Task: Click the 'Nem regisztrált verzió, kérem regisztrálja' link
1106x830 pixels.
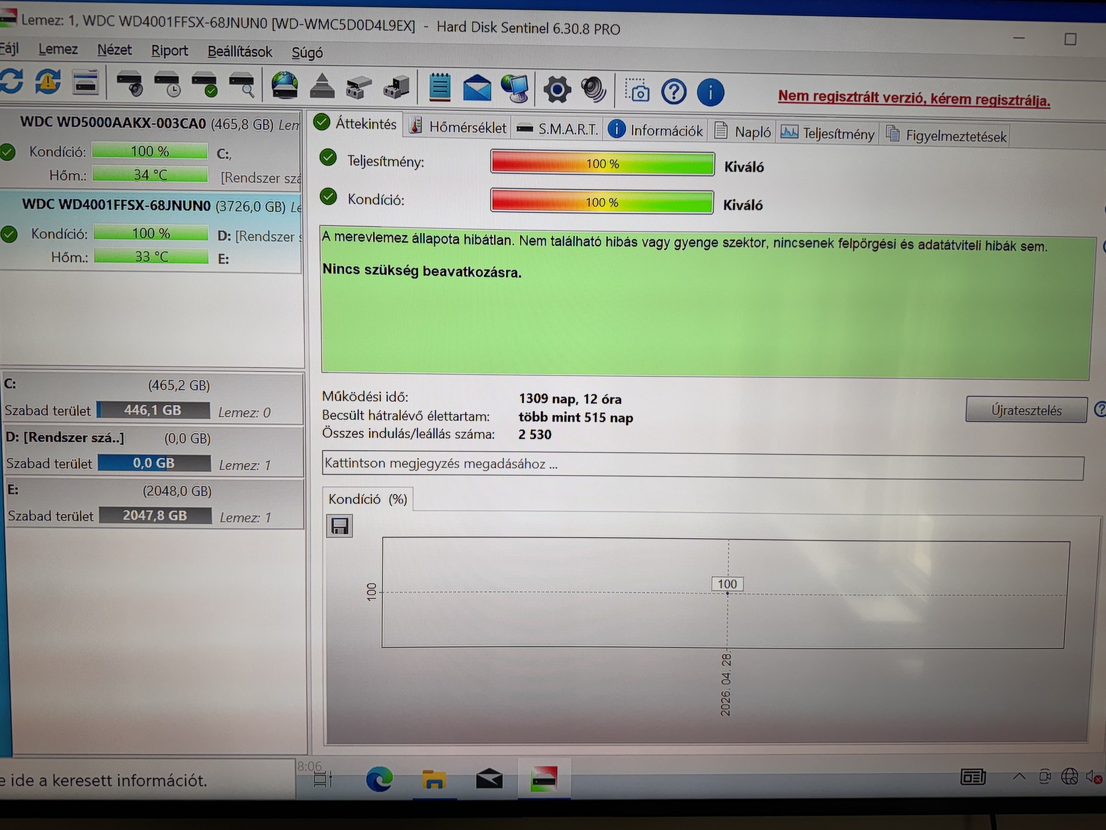Action: (x=914, y=98)
